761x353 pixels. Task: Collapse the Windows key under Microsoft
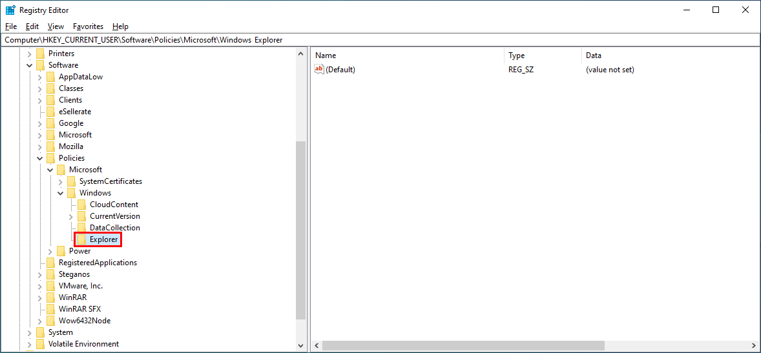point(60,193)
